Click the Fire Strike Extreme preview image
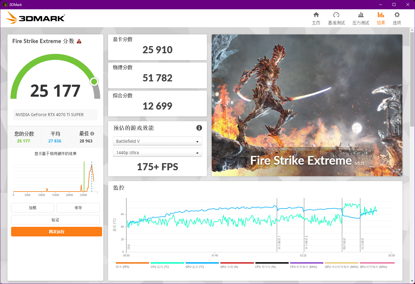Image resolution: width=415 pixels, height=284 pixels. click(307, 105)
